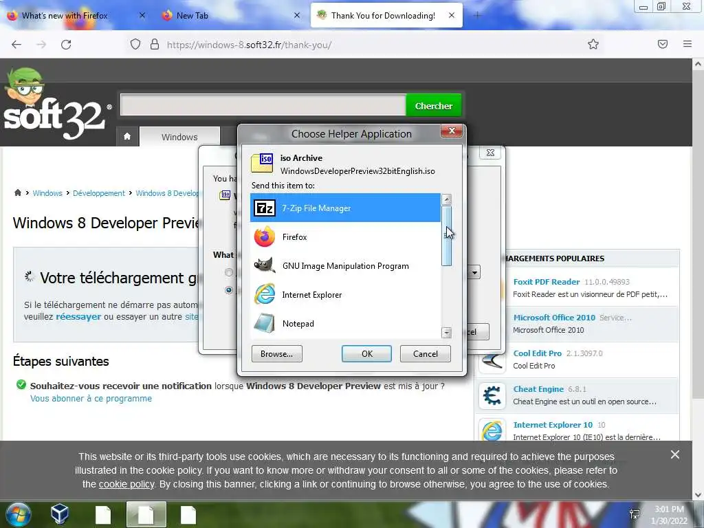Select 7-Zip File Manager in helper list
This screenshot has width=704, height=528.
tap(345, 208)
